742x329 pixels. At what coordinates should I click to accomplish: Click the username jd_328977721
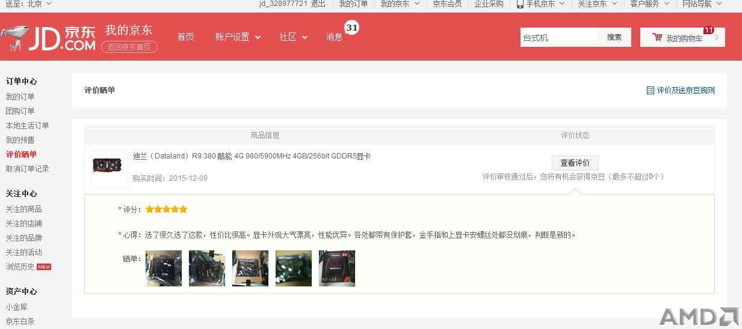(283, 4)
